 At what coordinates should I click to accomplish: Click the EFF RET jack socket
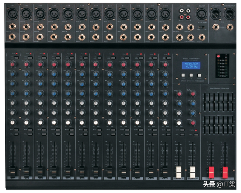[x=179, y=37]
